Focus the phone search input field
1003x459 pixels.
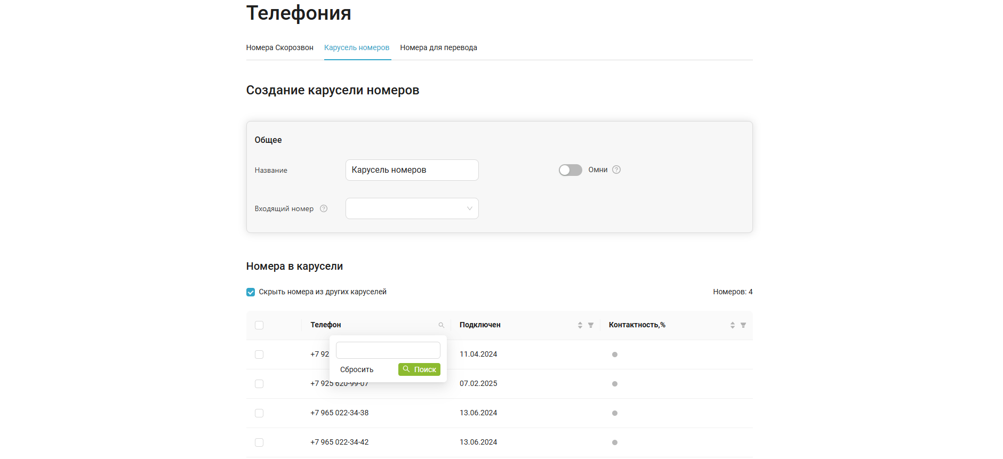[388, 350]
